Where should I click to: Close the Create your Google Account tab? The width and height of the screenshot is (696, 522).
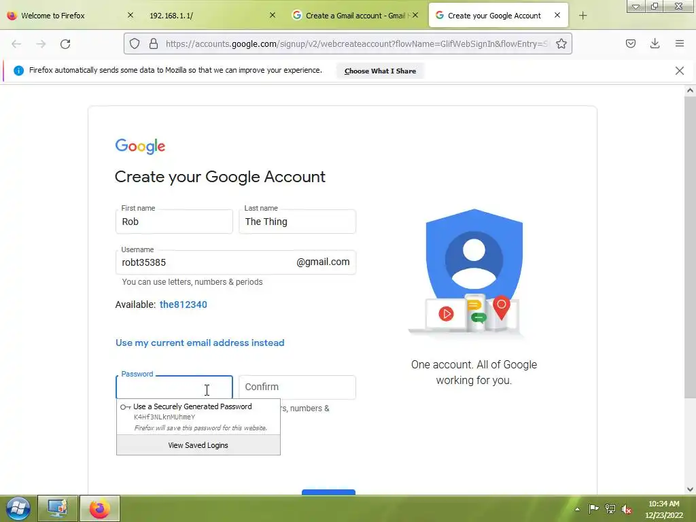tap(557, 15)
